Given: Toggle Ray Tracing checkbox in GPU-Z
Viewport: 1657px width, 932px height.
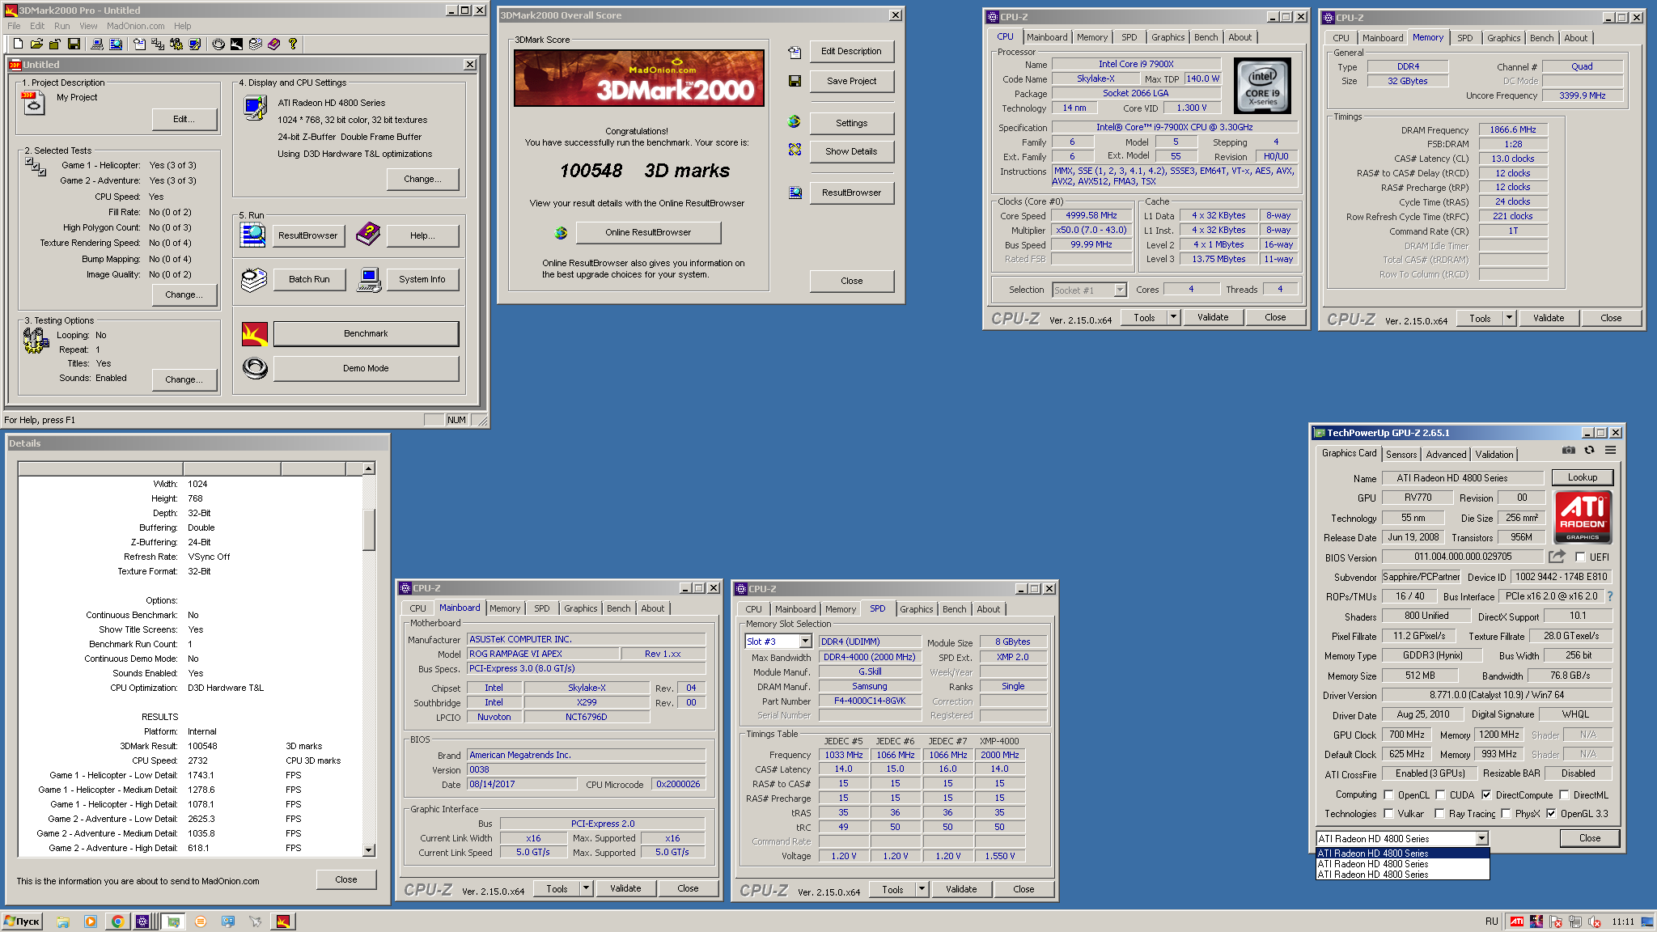Looking at the screenshot, I should tap(1439, 814).
